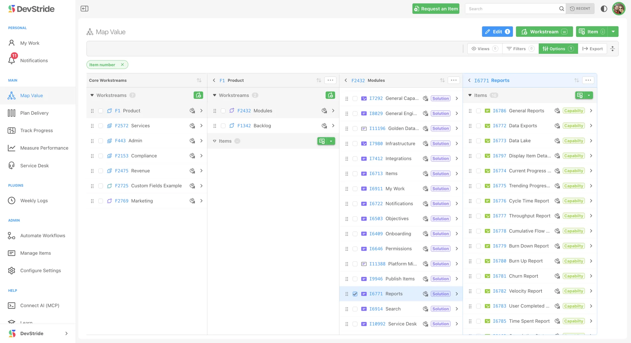
Task: Click the search magnifier icon
Action: (561, 9)
